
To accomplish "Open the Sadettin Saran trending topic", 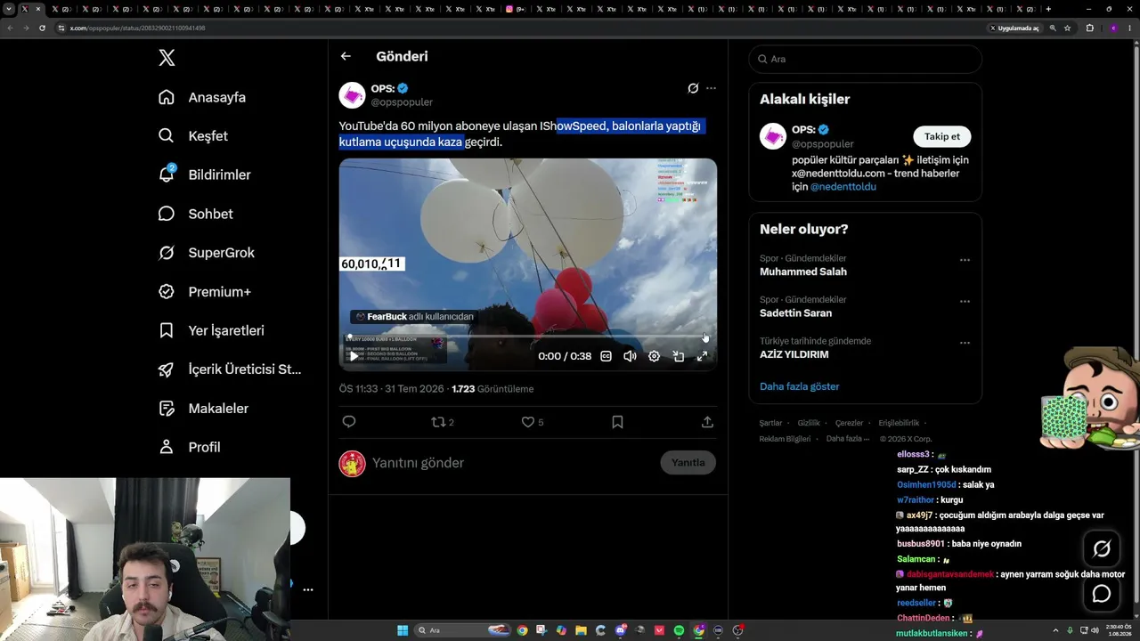I will pos(795,313).
